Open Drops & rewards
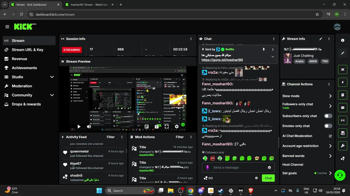This screenshot has height=196, width=350. click(29, 104)
